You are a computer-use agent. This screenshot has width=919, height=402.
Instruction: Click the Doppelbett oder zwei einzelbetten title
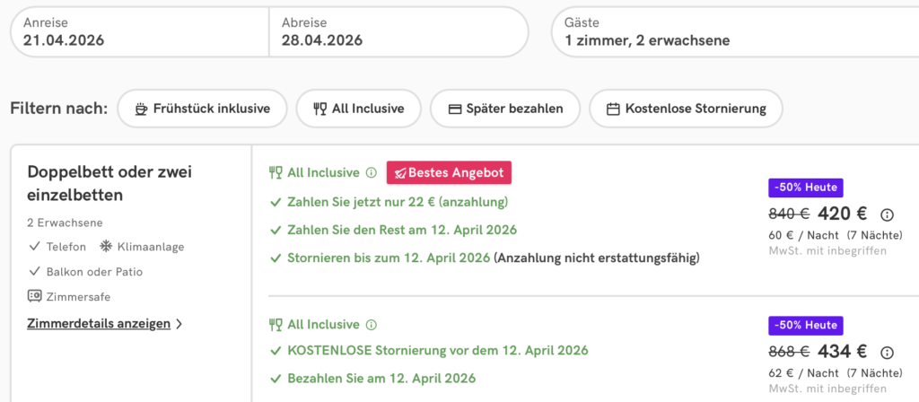click(110, 183)
